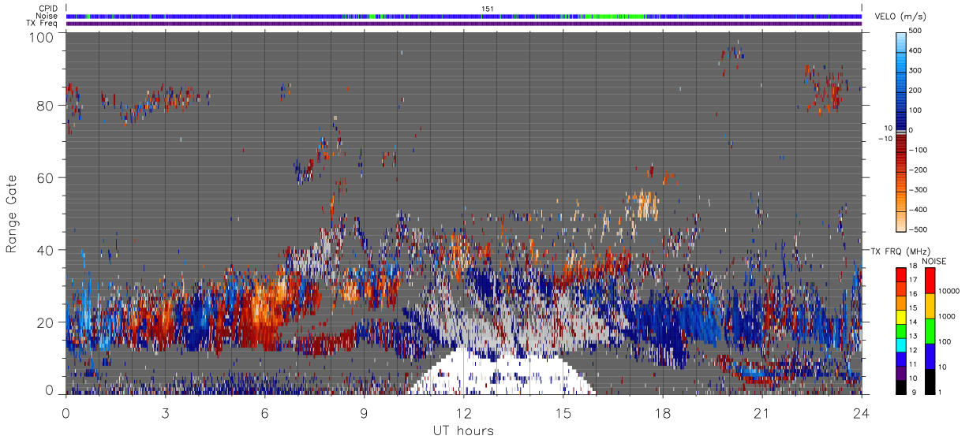Click the '60' range gate tick label
The width and height of the screenshot is (969, 447).
pos(47,177)
